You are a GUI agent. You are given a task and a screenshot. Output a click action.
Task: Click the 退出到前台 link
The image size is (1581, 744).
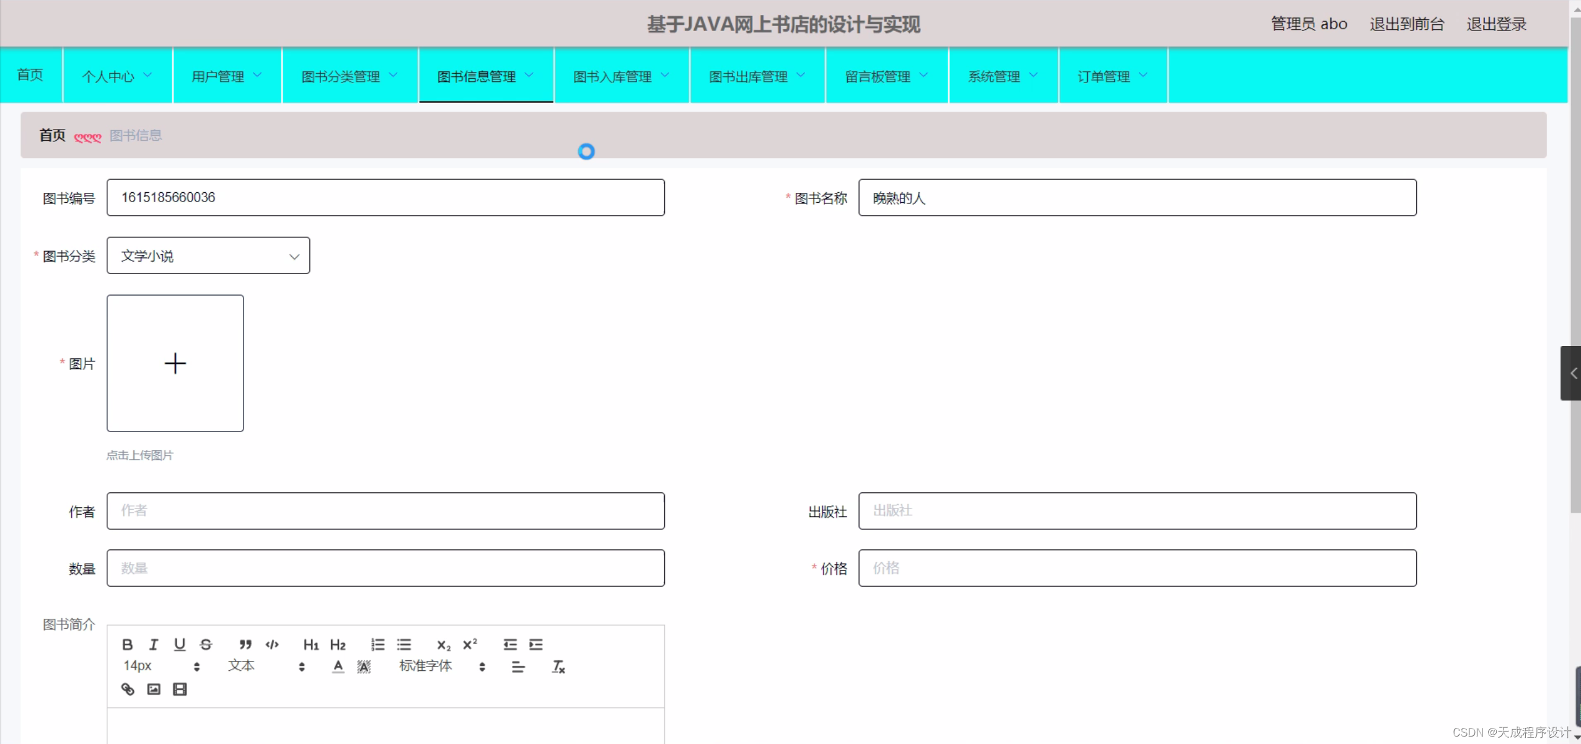pyautogui.click(x=1406, y=24)
